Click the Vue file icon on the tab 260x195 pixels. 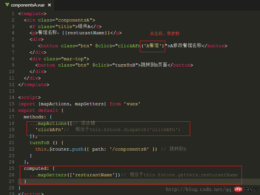[x=7, y=5]
